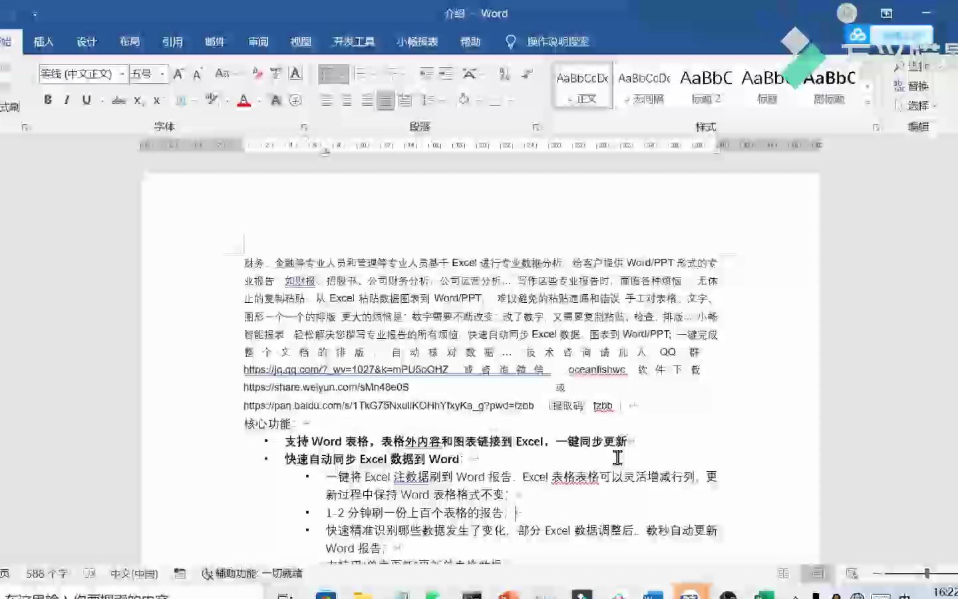Open the font size dropdown
Viewport: 958px width, 599px height.
pos(162,74)
